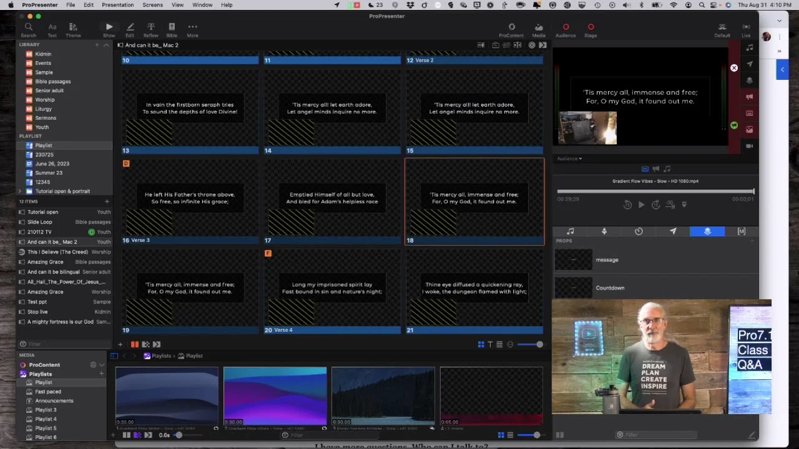Select the Countdown prop
The image size is (799, 449).
[x=609, y=288]
